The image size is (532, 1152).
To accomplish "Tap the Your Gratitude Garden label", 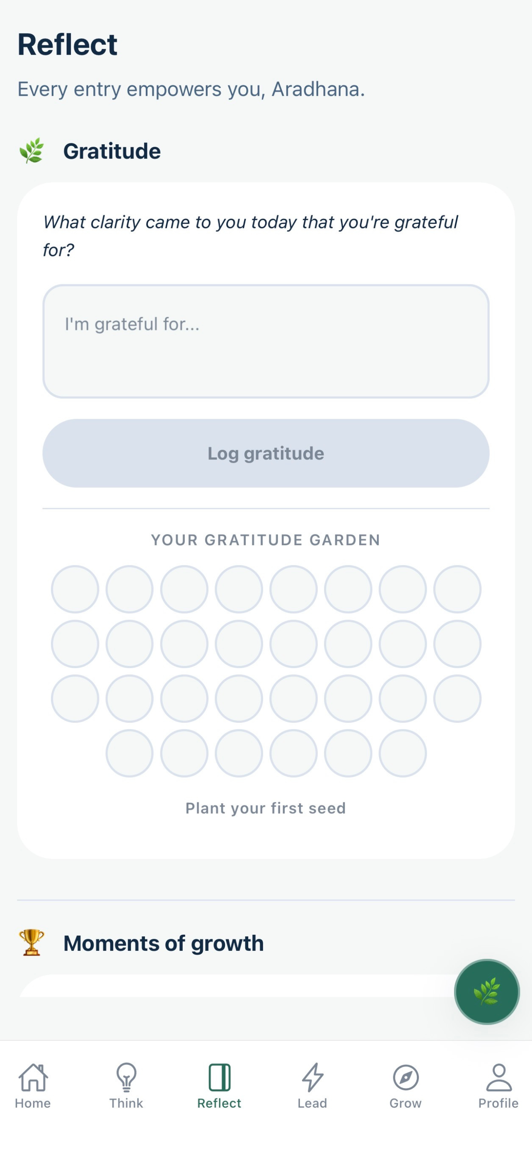I will click(x=266, y=540).
